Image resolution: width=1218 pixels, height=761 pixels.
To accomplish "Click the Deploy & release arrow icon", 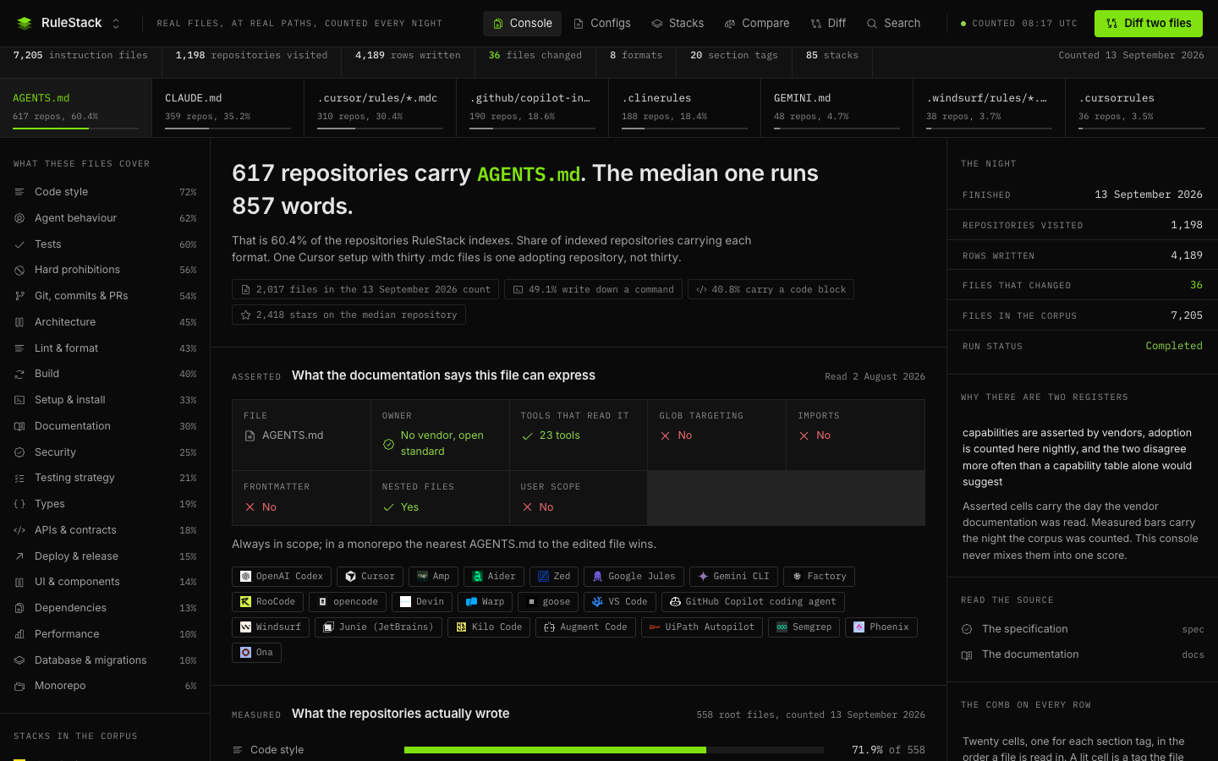I will point(19,556).
